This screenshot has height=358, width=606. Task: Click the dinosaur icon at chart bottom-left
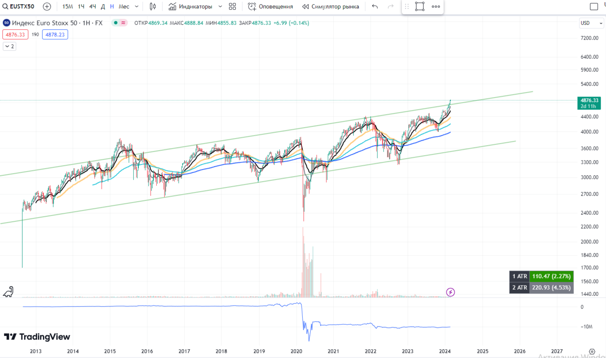pos(8,292)
